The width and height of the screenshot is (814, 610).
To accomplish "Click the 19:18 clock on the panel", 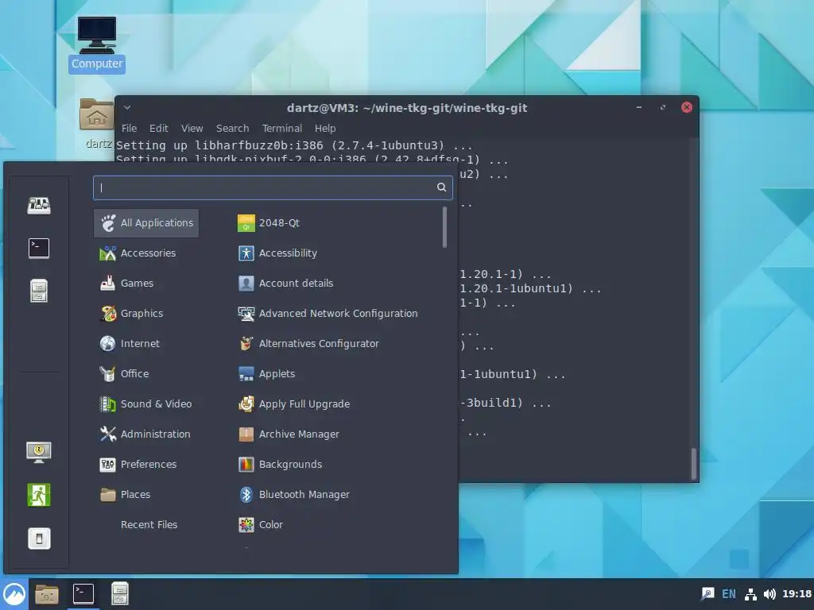I will point(797,594).
